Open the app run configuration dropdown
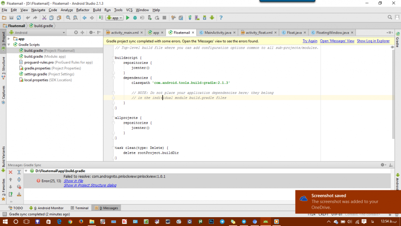 (115, 18)
